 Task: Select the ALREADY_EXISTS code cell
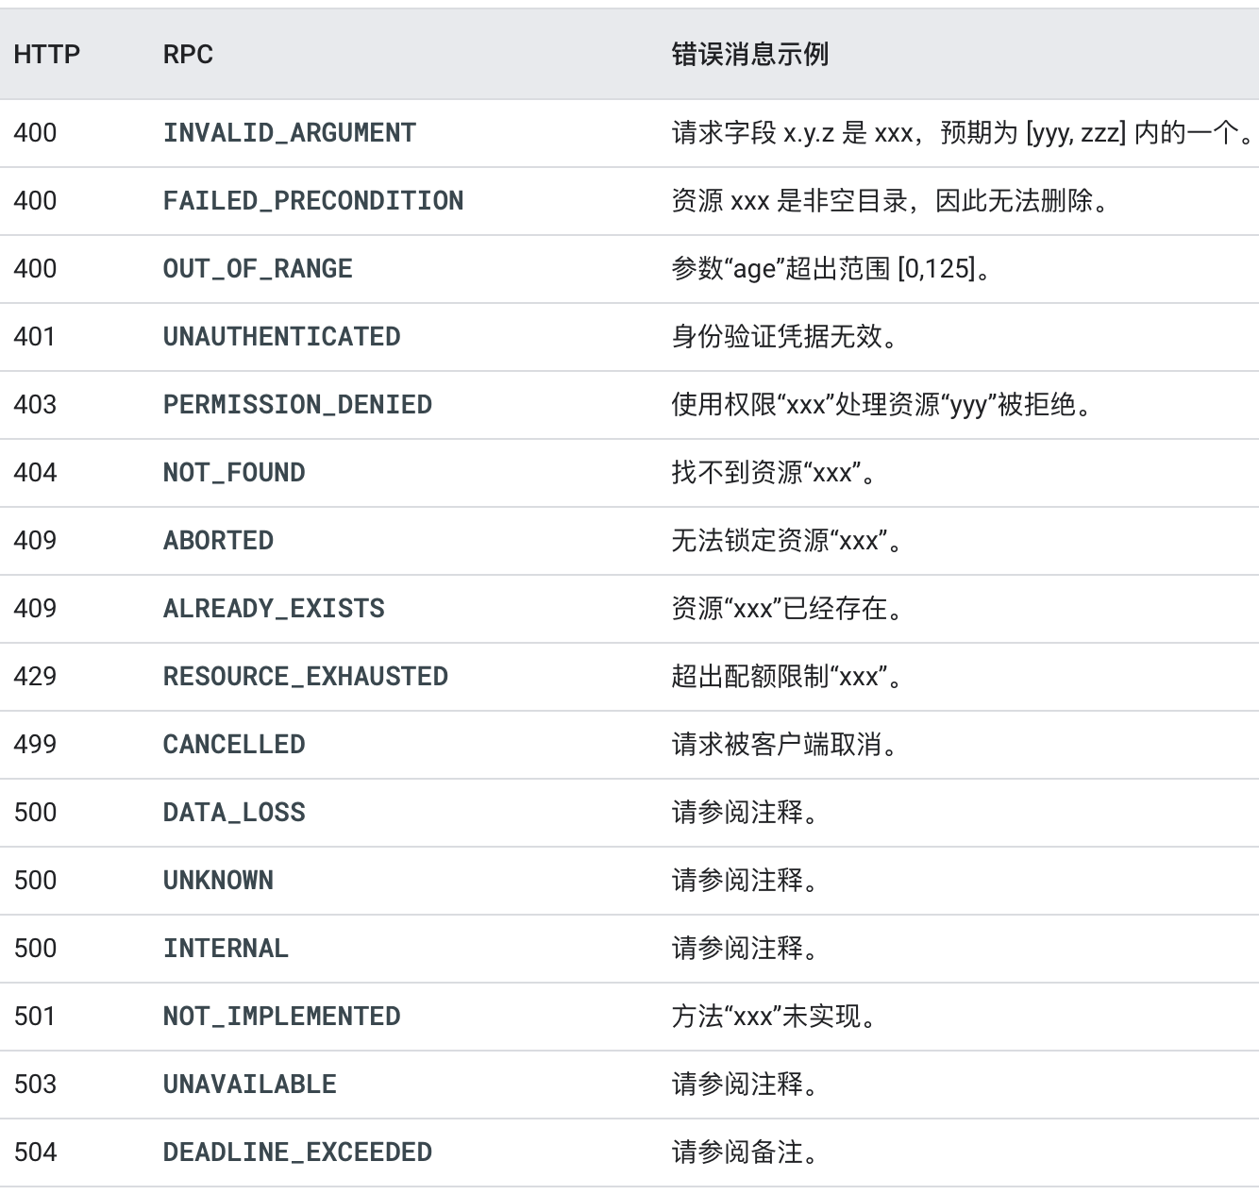274,609
